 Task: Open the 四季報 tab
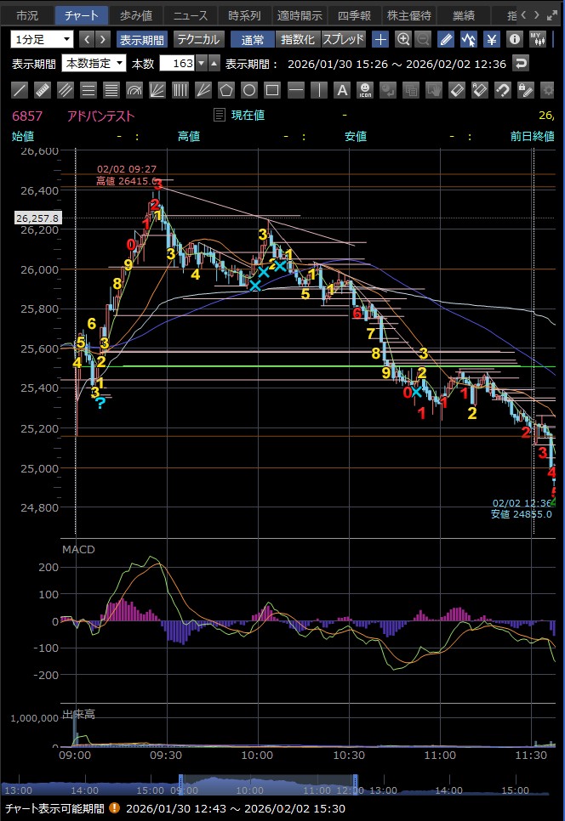point(354,15)
